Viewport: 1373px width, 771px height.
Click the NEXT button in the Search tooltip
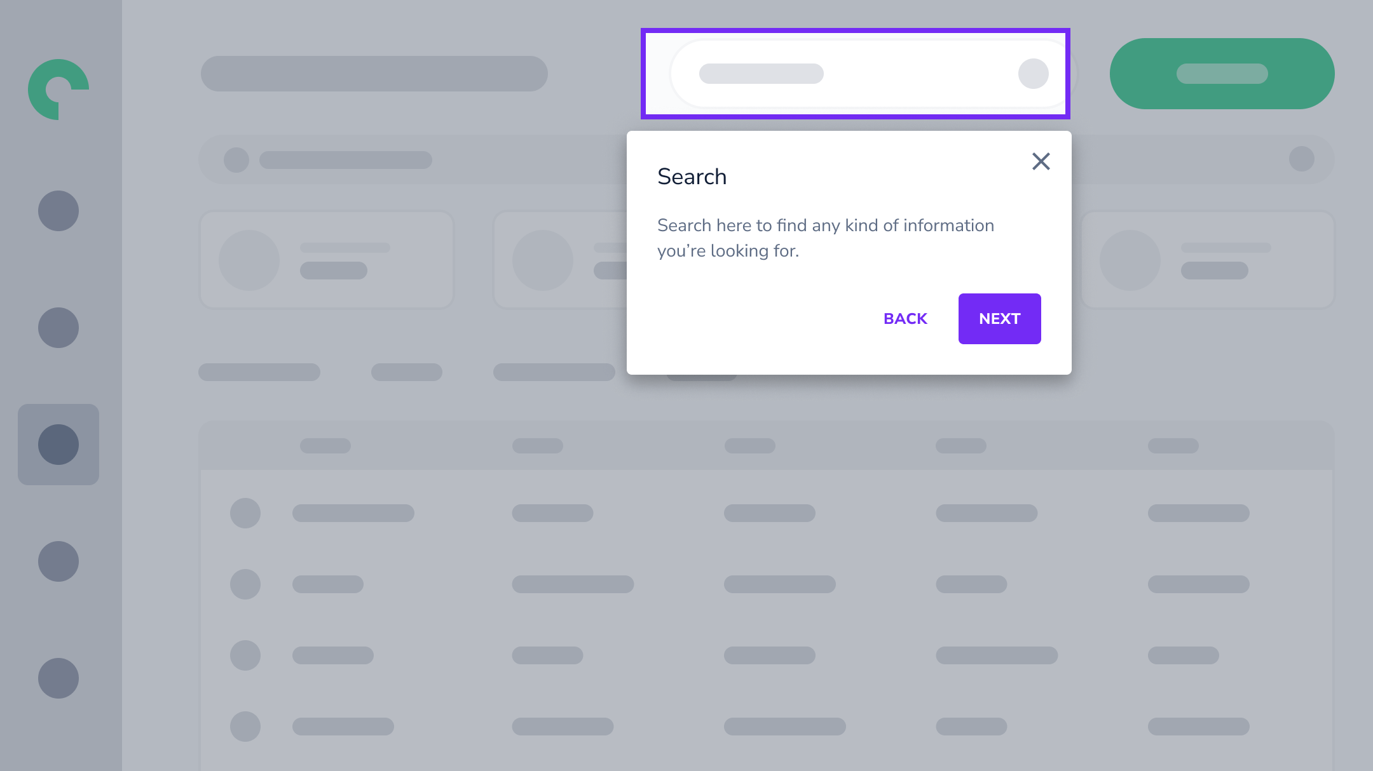pos(999,319)
